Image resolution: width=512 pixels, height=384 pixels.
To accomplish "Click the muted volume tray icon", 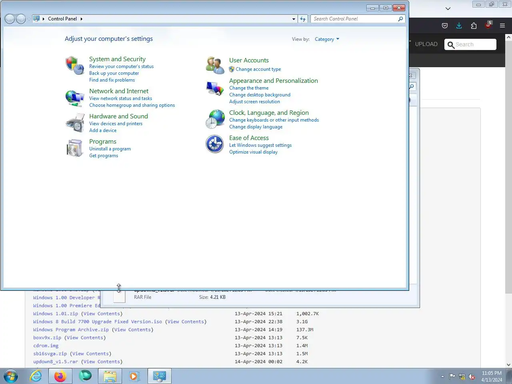I will (x=472, y=376).
